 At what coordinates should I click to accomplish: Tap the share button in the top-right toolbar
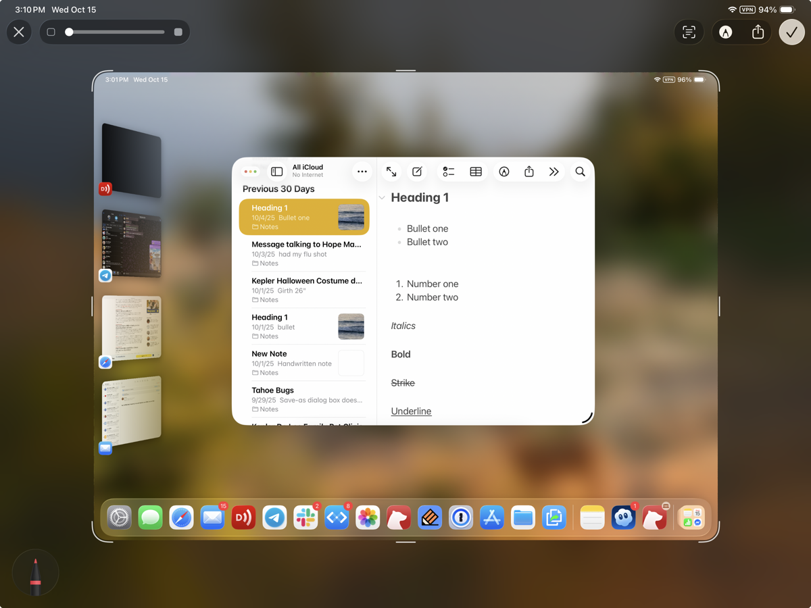coord(758,32)
